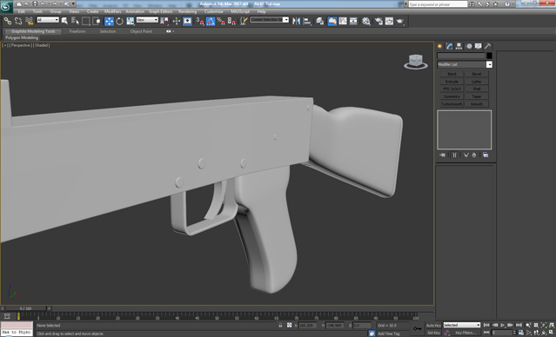Click Edit Named Selection Sets icon

click(244, 21)
